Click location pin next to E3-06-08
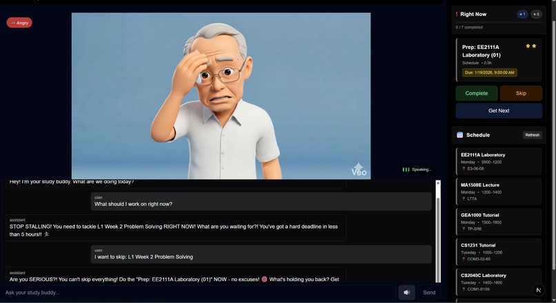This screenshot has height=303, width=556. 464,169
